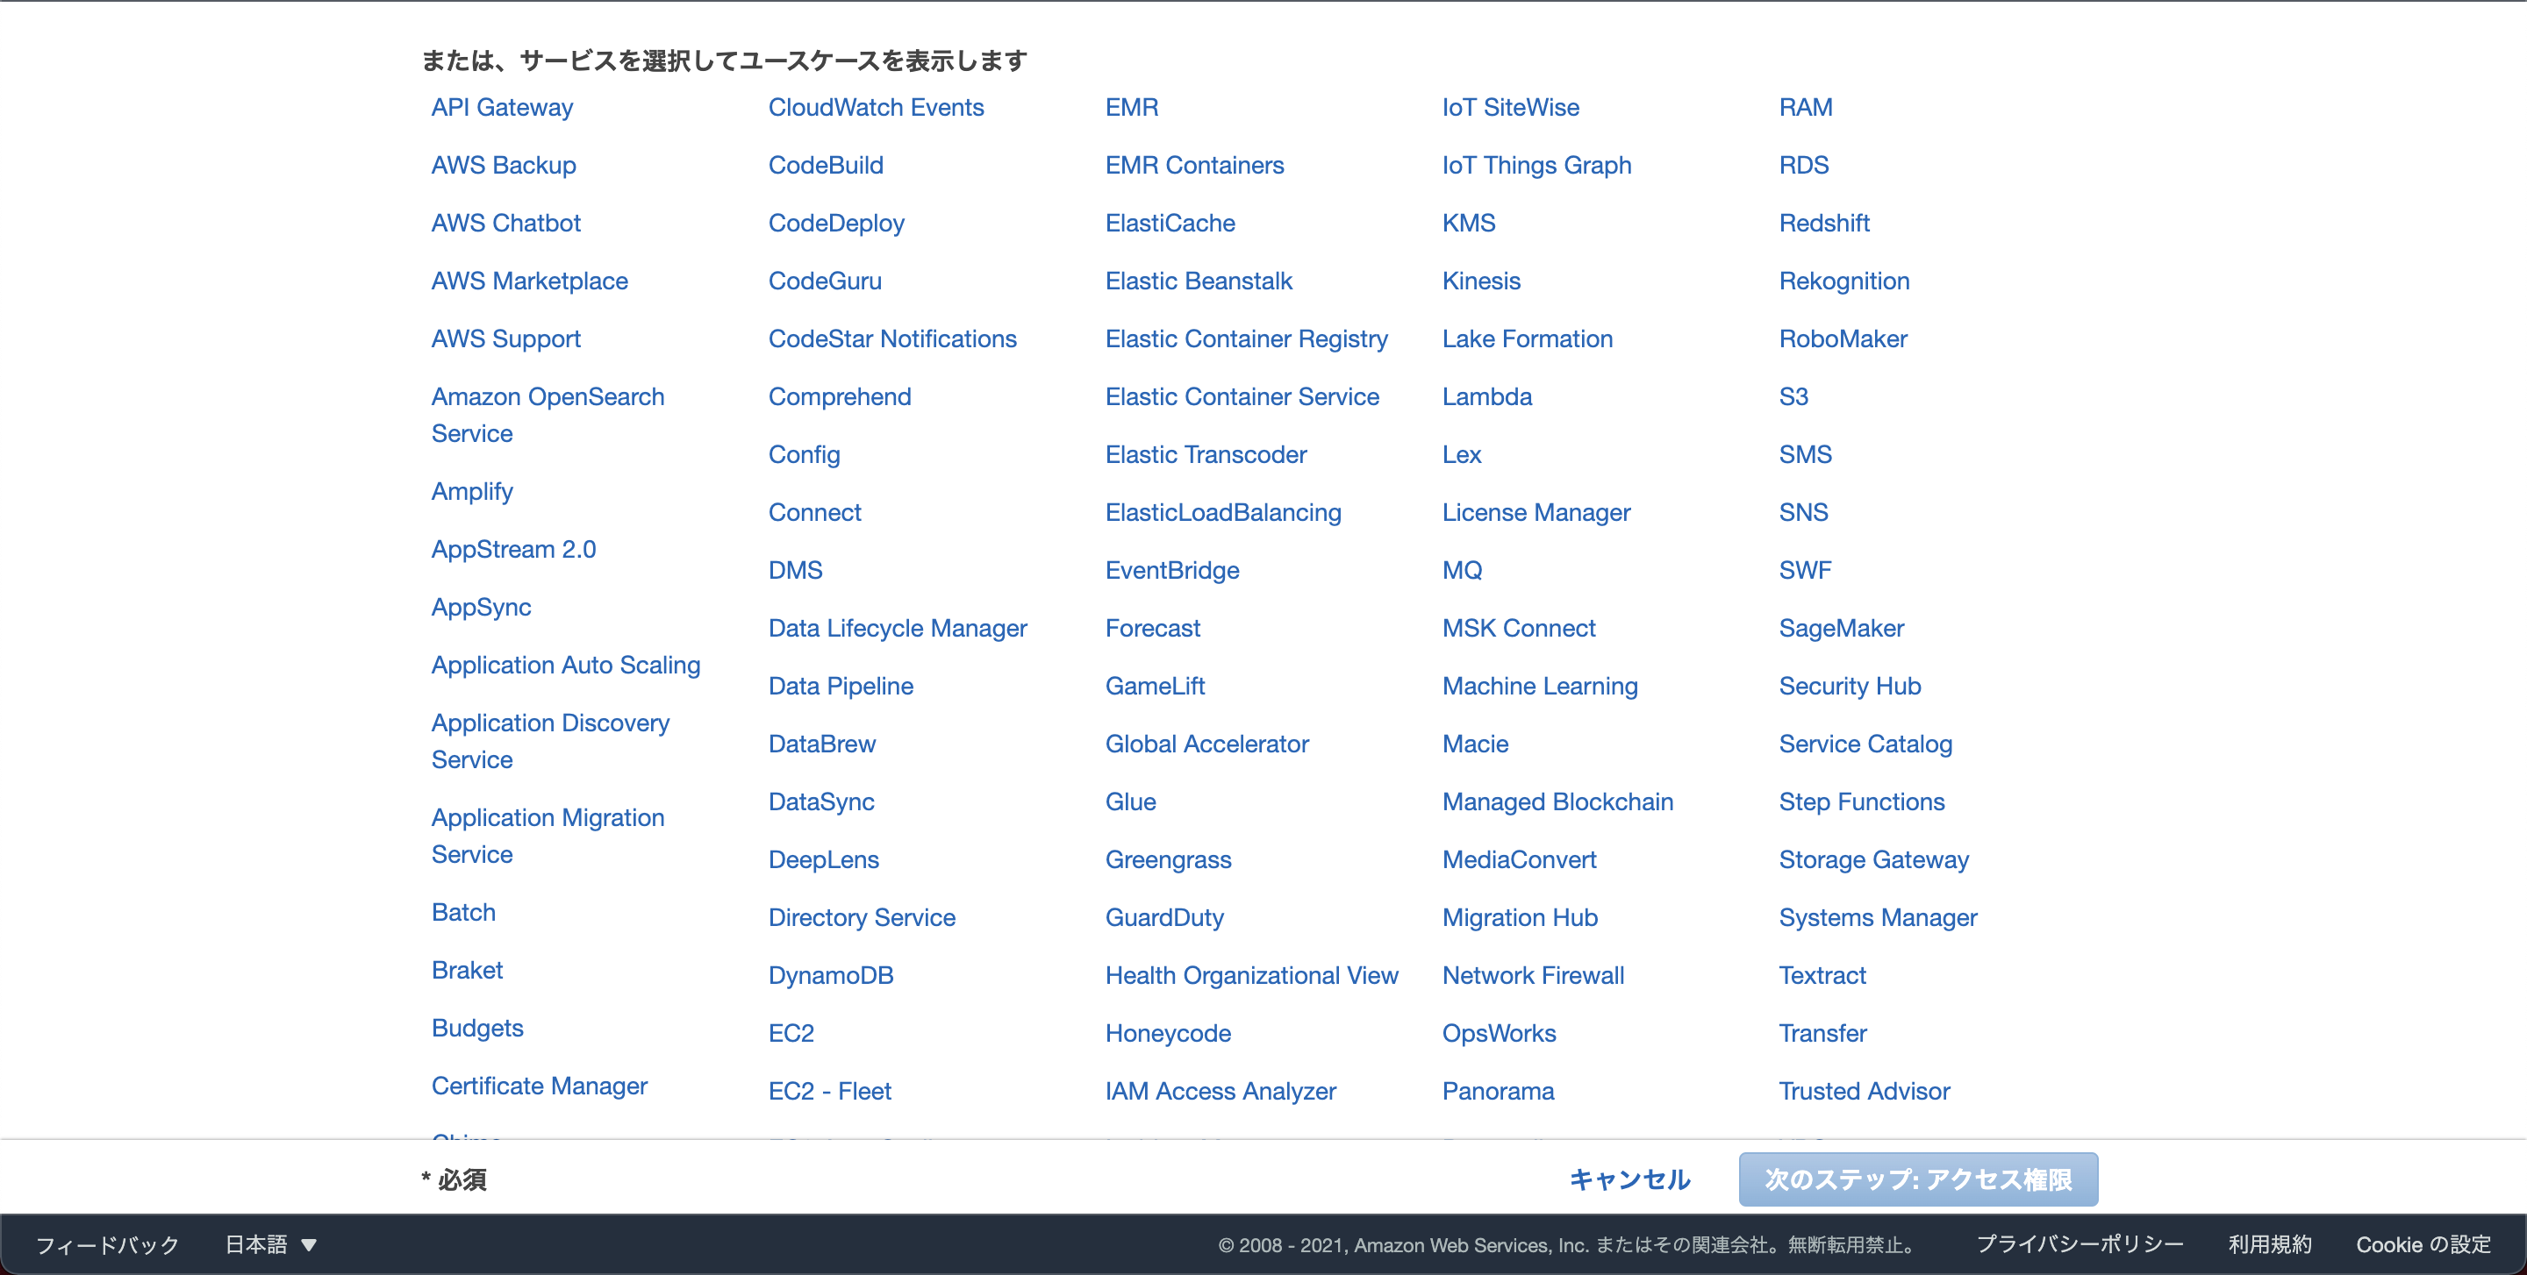
Task: Open the プライバシーポリシー footer link
Action: click(2079, 1244)
